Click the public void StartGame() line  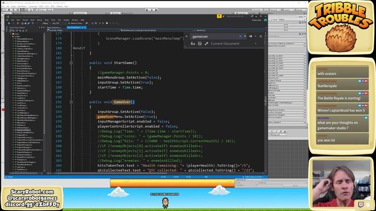(x=113, y=63)
